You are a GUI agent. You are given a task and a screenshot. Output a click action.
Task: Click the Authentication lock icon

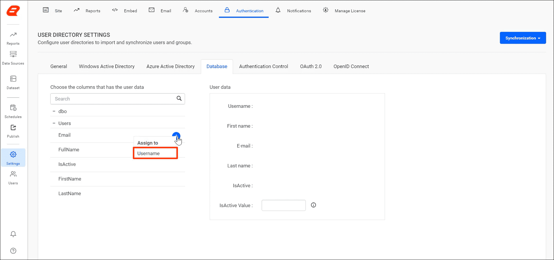pos(227,10)
